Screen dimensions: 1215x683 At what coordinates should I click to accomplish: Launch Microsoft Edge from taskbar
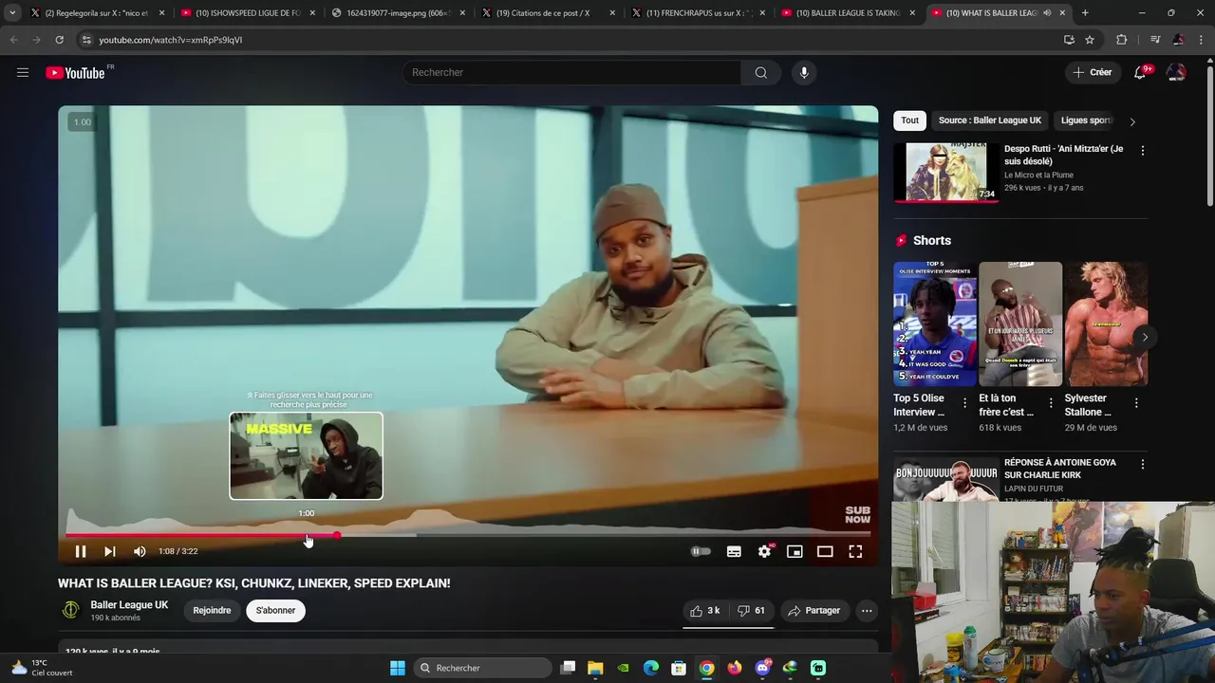click(x=651, y=668)
